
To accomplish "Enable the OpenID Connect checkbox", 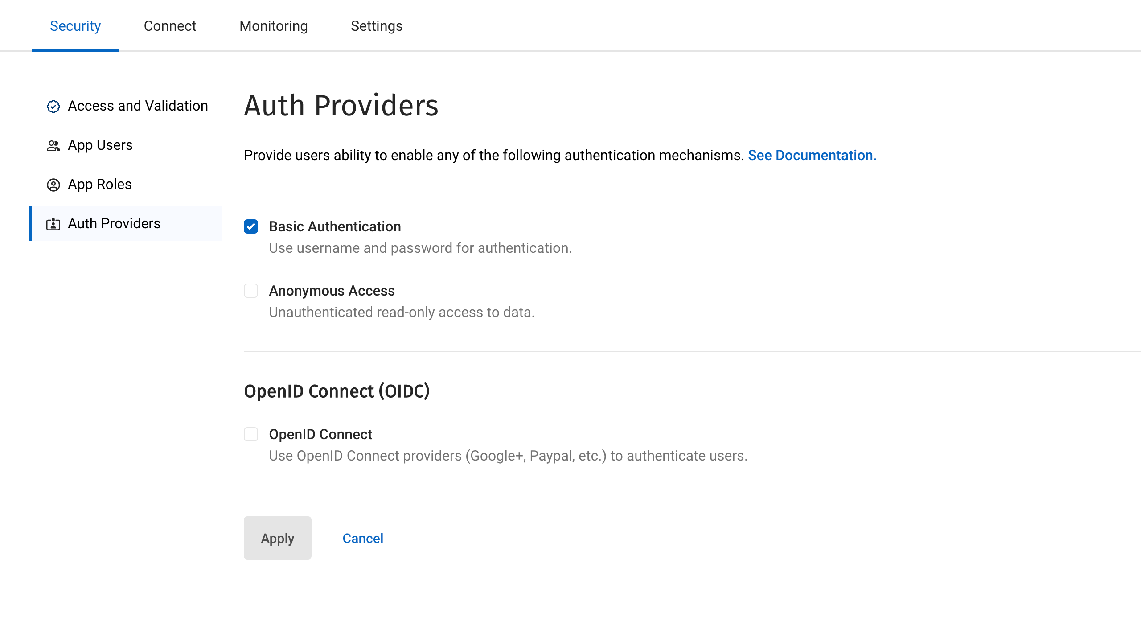I will point(251,434).
